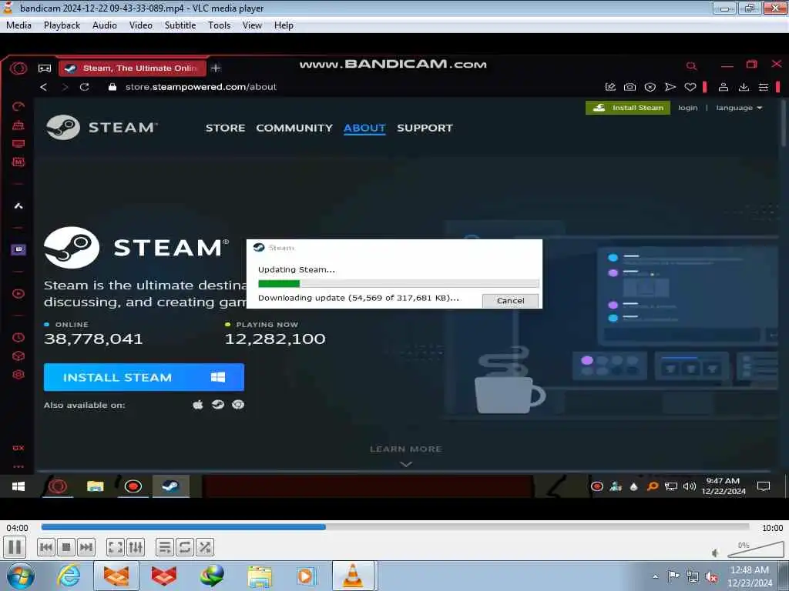Go to Steam SUPPORT
The width and height of the screenshot is (789, 591).
click(x=425, y=129)
